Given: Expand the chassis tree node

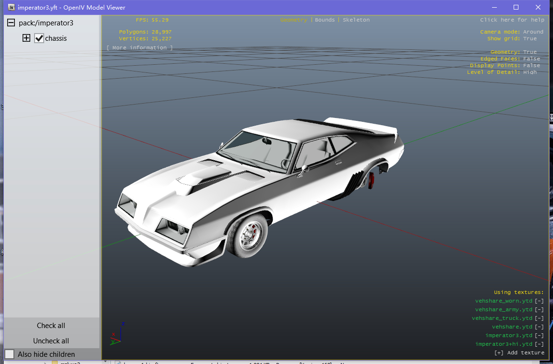Looking at the screenshot, I should click(x=26, y=38).
